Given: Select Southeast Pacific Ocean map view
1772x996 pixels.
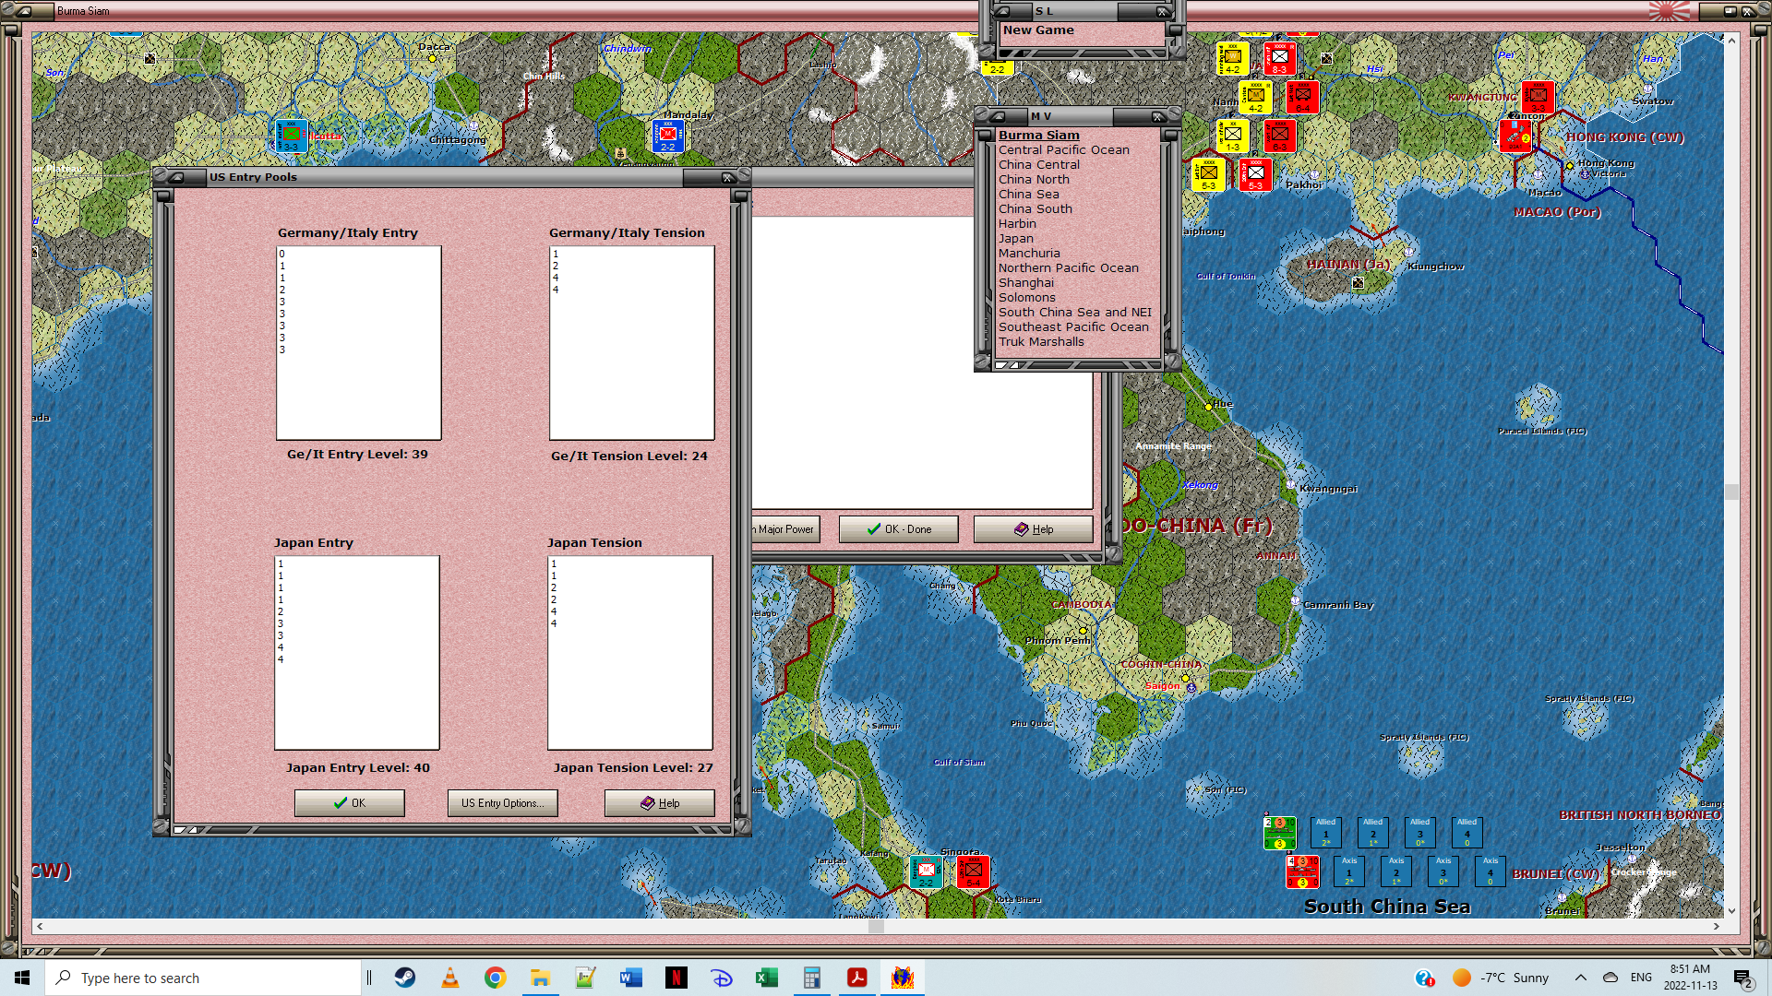Looking at the screenshot, I should click(1073, 327).
